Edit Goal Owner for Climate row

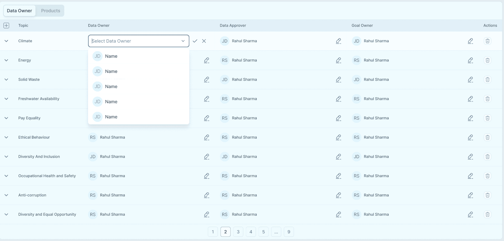pyautogui.click(x=470, y=41)
